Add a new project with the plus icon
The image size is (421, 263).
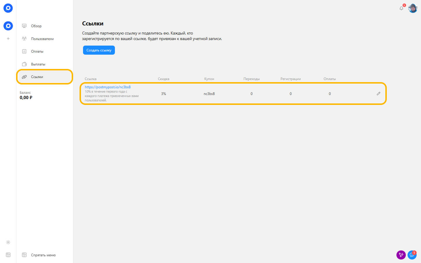point(8,39)
